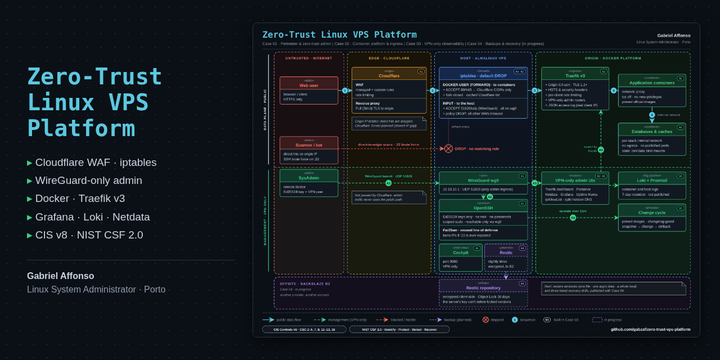Image resolution: width=720 pixels, height=360 pixels.
Task: Click the sequence circle icon in legend
Action: coord(515,319)
